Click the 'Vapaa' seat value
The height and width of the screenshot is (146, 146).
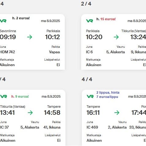(x=54, y=52)
